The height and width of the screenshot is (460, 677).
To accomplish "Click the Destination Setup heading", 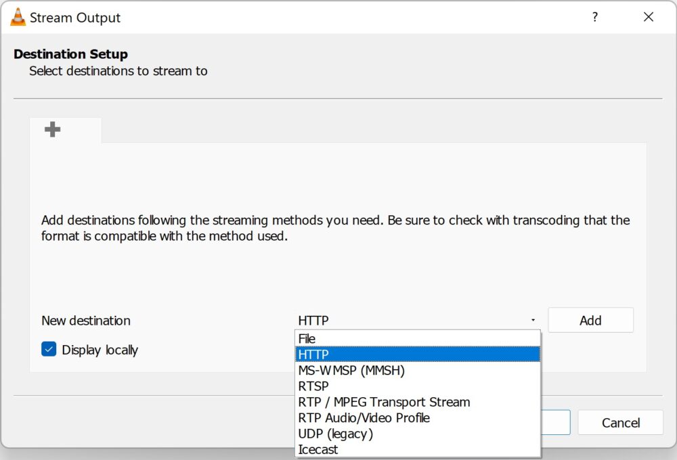I will coord(70,54).
